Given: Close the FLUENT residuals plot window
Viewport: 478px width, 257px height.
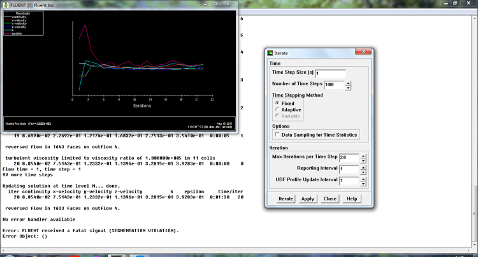Looking at the screenshot, I should [228, 4].
